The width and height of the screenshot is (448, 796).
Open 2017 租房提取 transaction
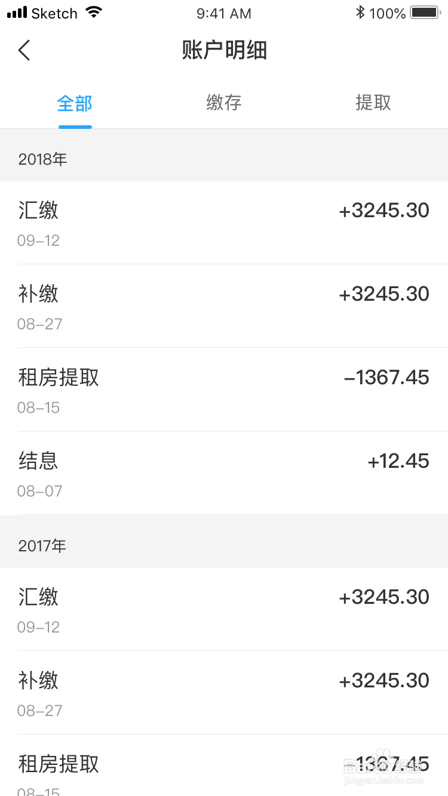click(x=224, y=770)
